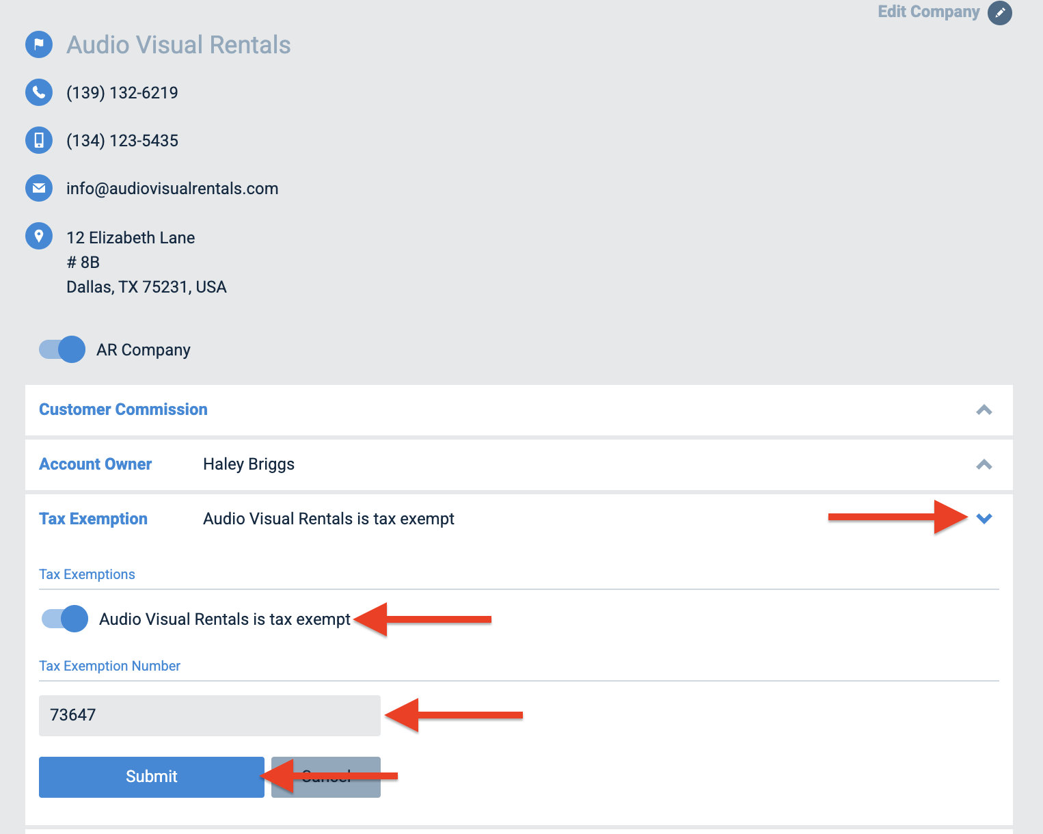Select the Account Owner heading
Image resolution: width=1043 pixels, height=834 pixels.
[96, 464]
